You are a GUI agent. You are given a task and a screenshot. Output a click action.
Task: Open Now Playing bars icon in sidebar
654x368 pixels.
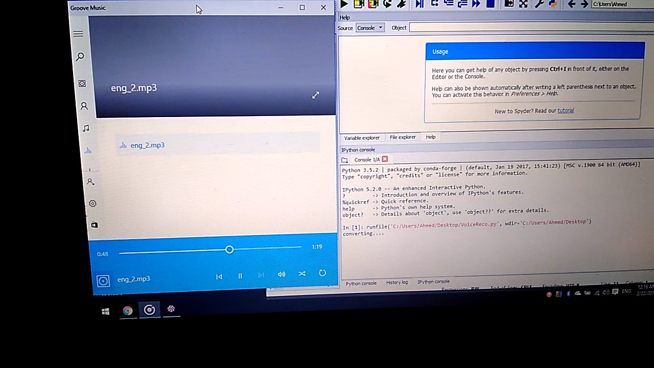[x=88, y=150]
